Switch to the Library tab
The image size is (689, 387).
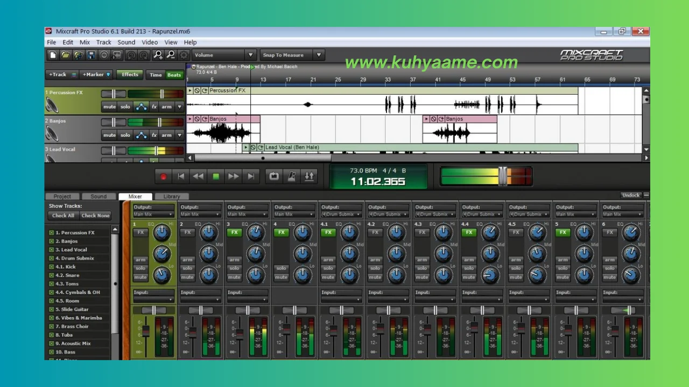[x=172, y=196]
